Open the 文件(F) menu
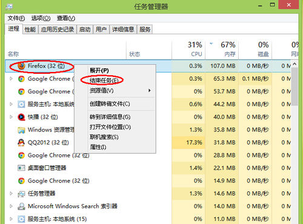This screenshot has width=303, height=224. pos(16,18)
